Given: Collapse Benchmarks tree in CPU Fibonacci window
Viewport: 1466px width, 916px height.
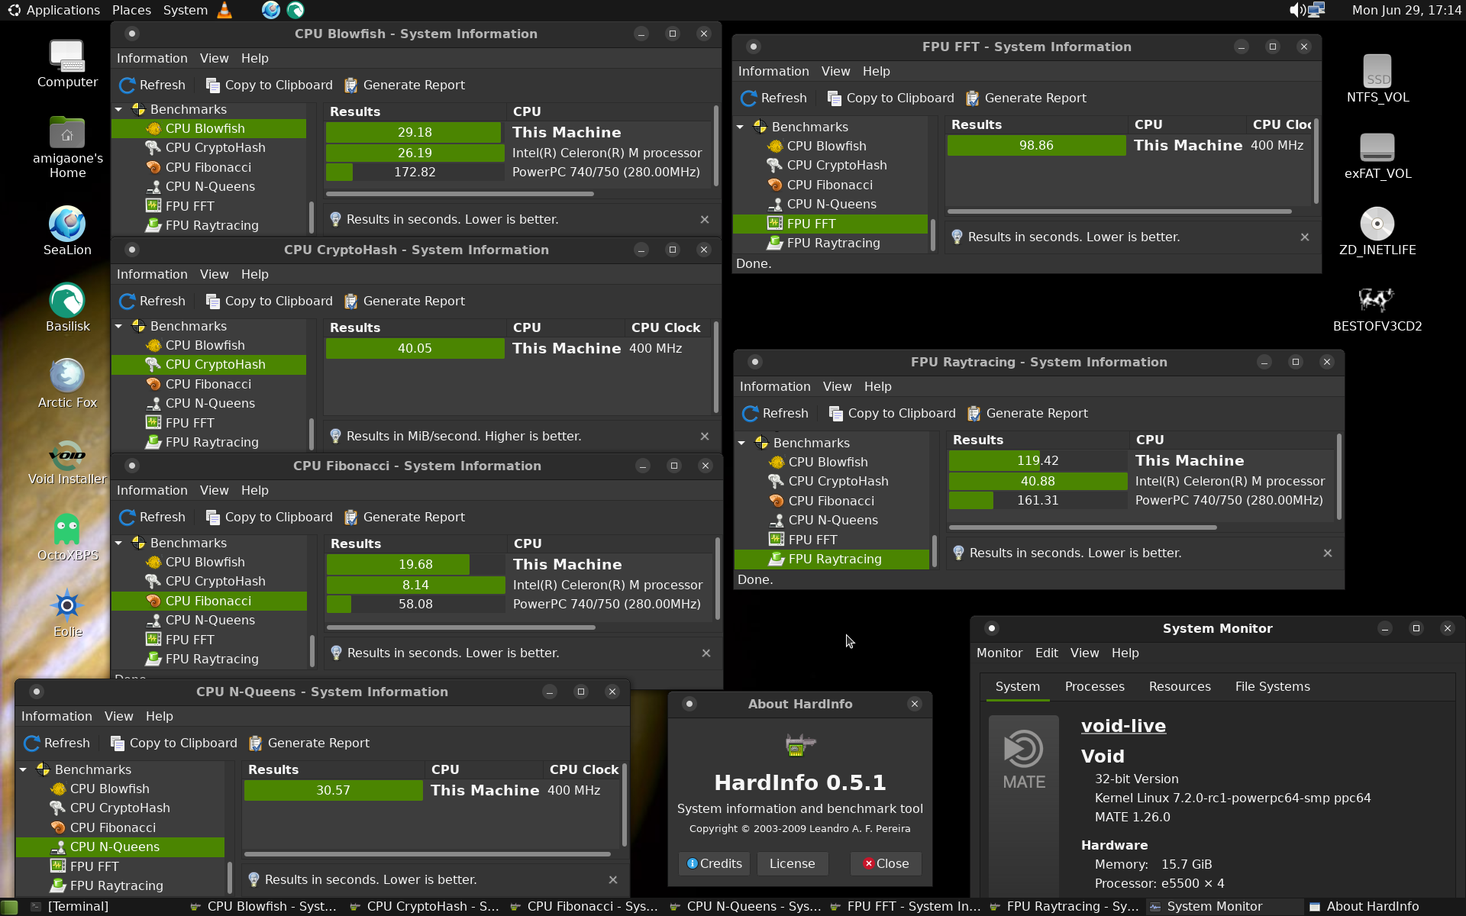Looking at the screenshot, I should coord(119,543).
